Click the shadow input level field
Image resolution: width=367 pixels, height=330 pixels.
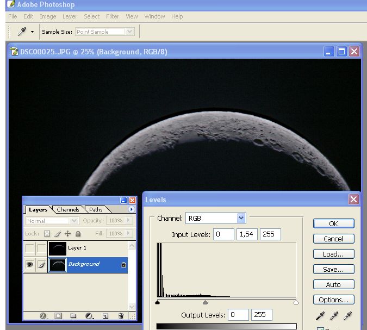point(223,234)
